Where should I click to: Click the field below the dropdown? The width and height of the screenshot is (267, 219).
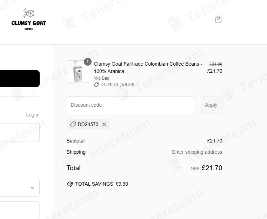(20, 210)
